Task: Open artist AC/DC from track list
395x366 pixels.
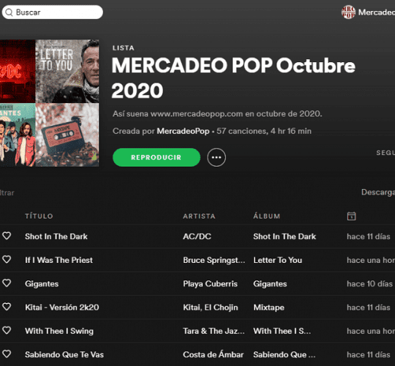Action: [x=197, y=237]
